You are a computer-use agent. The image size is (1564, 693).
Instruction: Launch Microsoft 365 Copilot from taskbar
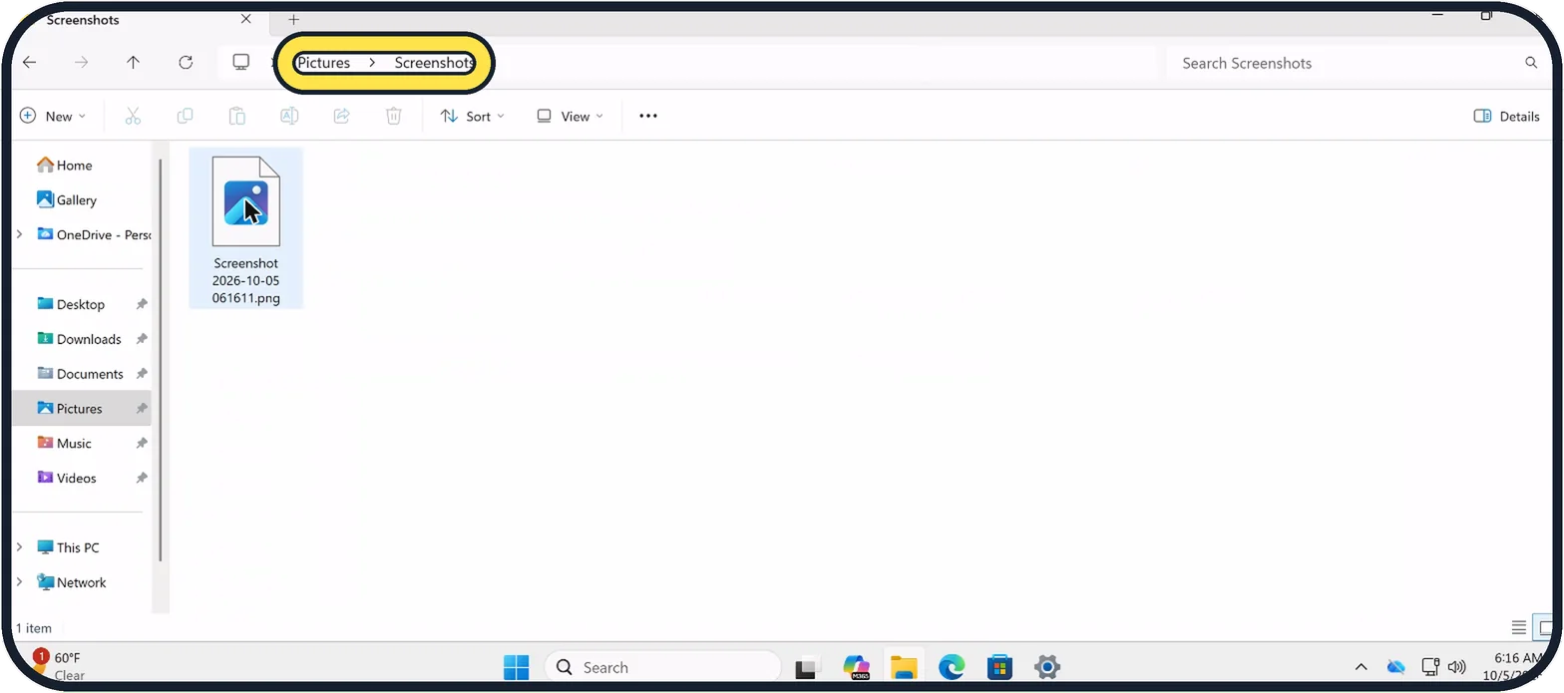pos(856,667)
